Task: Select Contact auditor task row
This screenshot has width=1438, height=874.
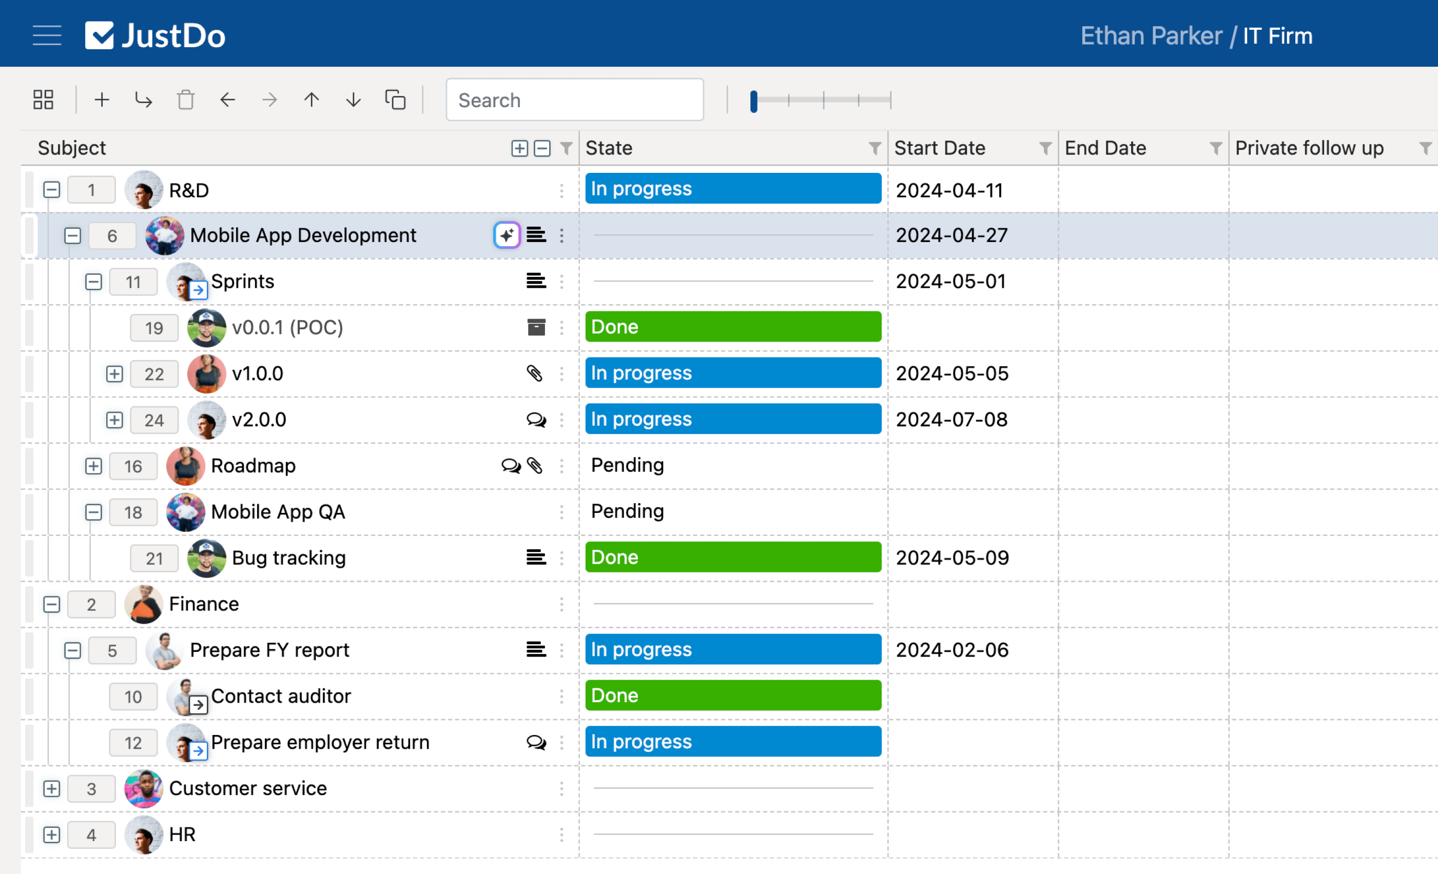Action: (729, 696)
